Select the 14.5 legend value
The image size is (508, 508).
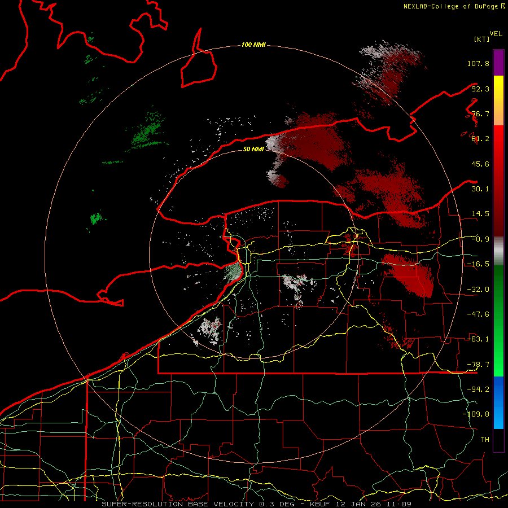coord(480,214)
